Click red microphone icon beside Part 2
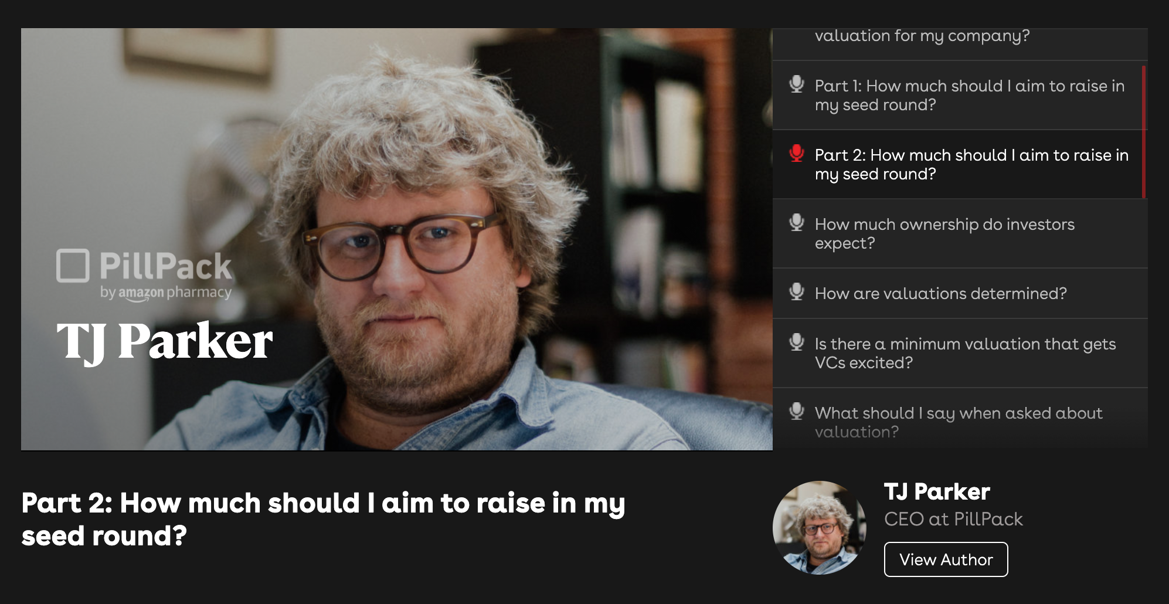 point(797,154)
